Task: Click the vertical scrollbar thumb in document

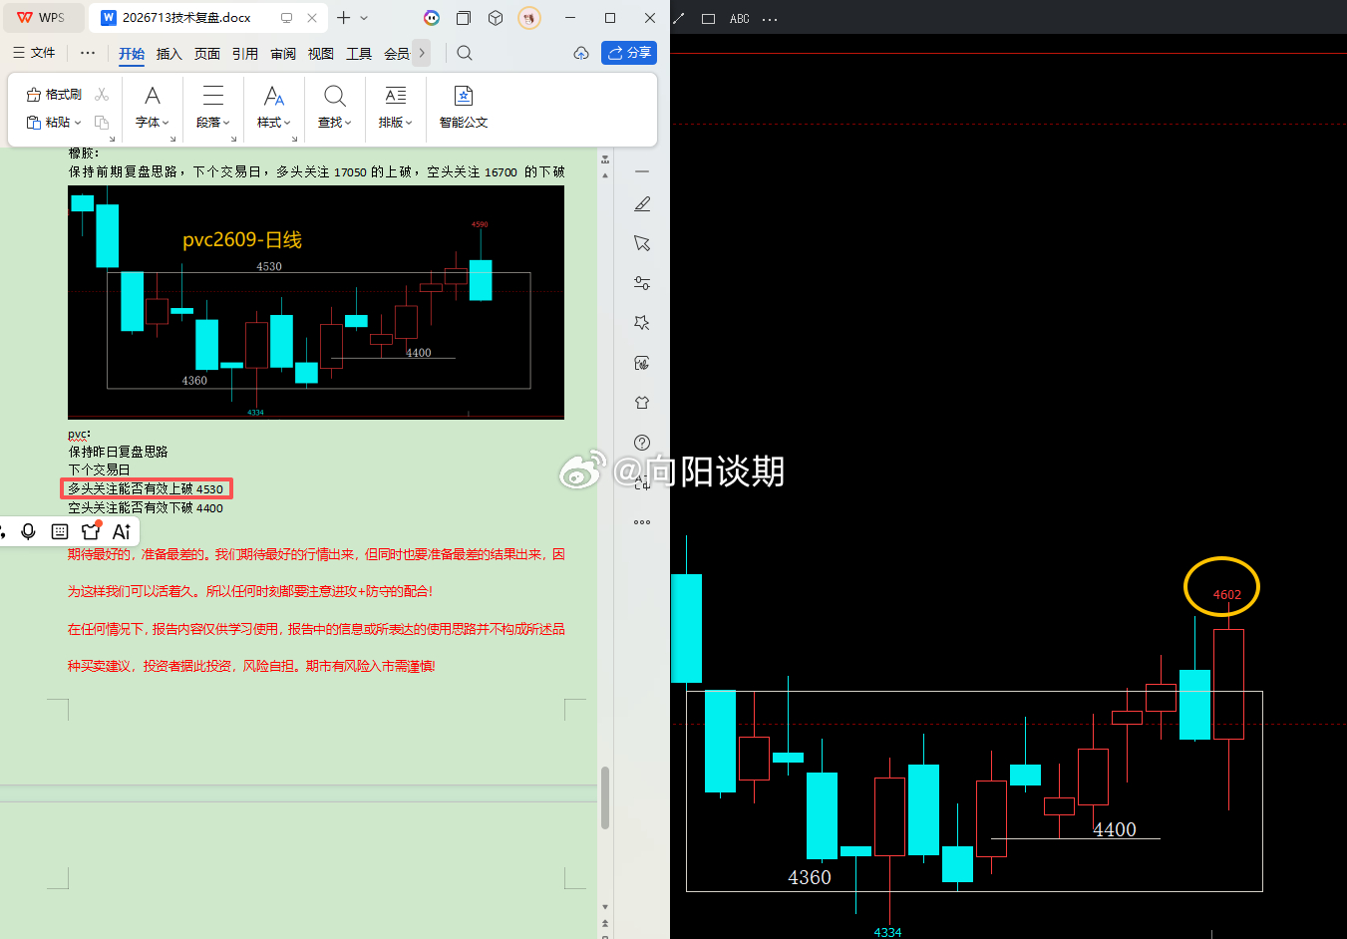Action: 605,797
